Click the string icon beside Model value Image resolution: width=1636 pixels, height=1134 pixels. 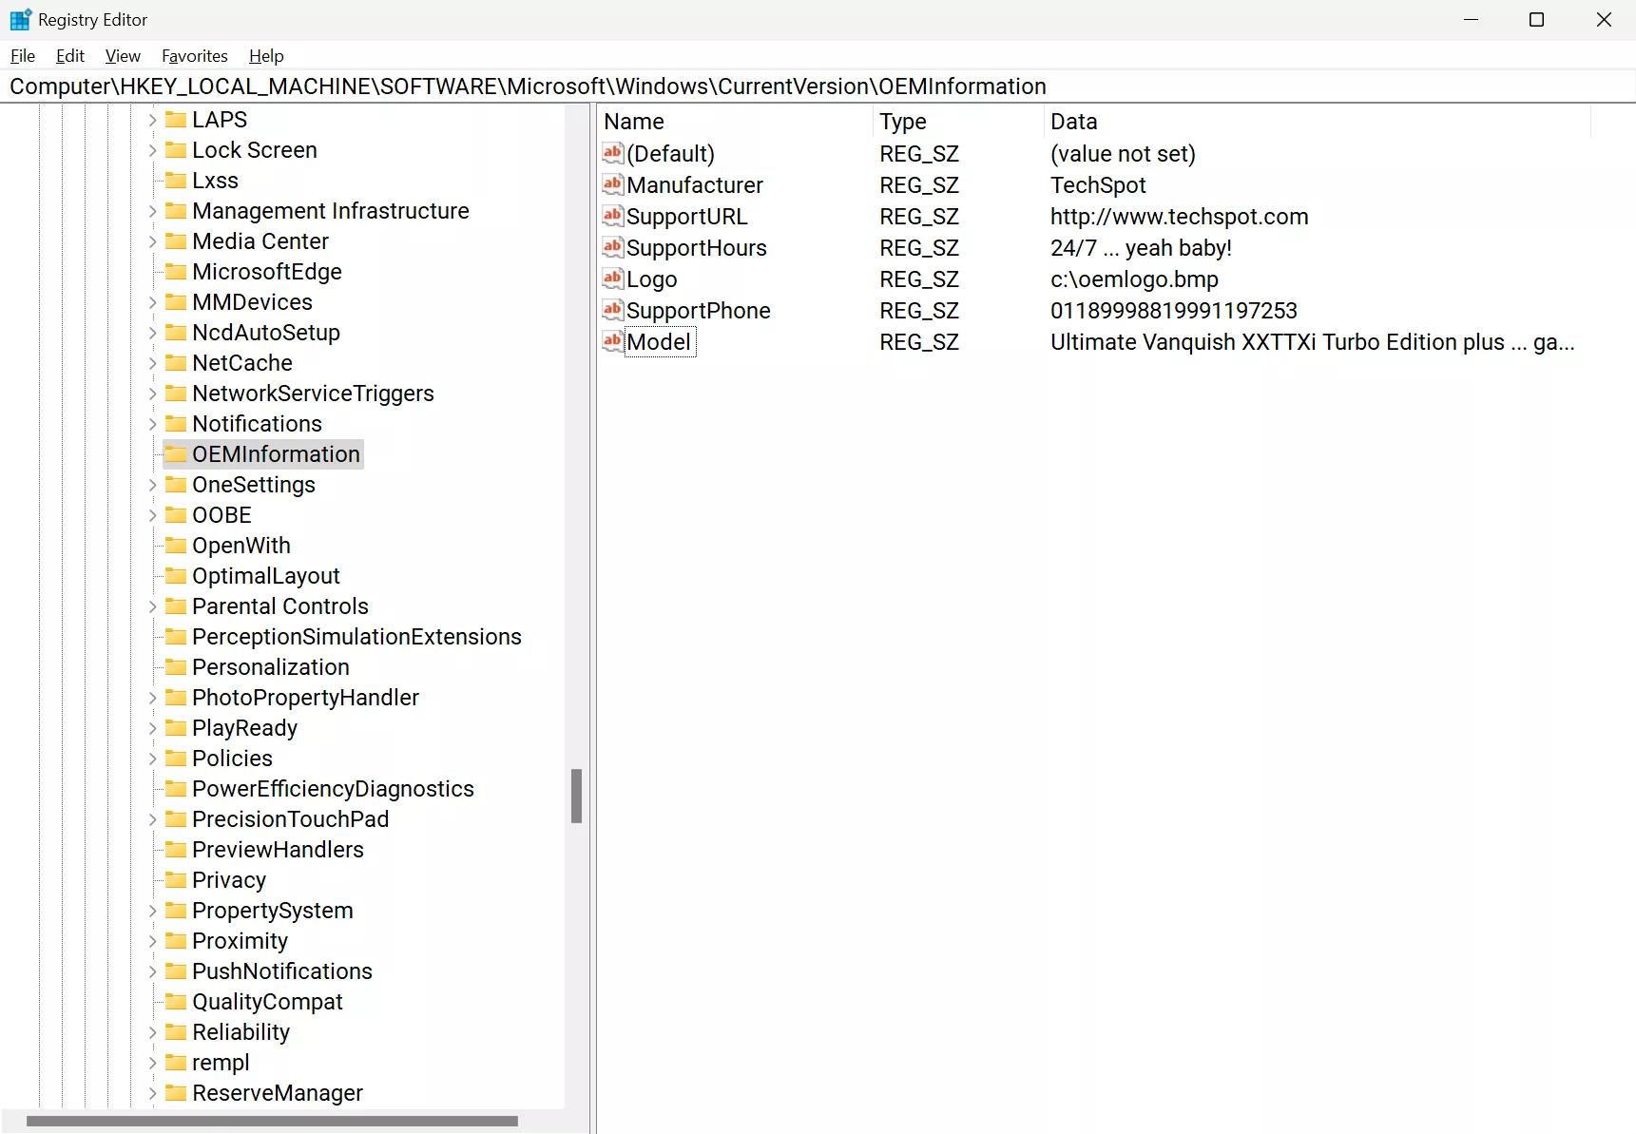click(x=613, y=341)
